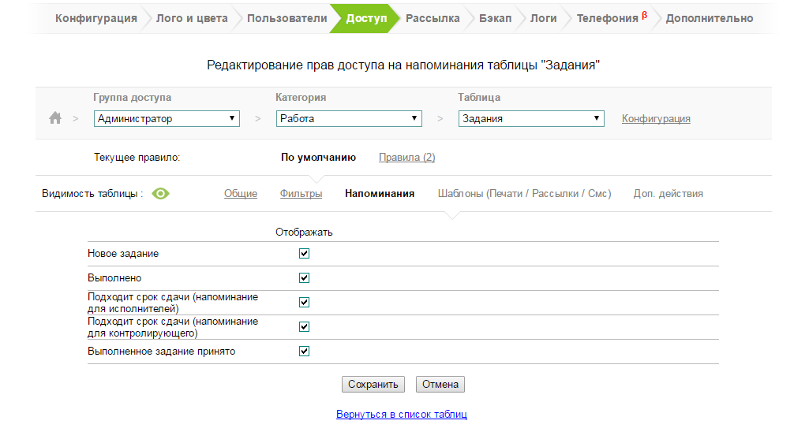Open "Шаблоны (Печати / Рассылки / Смс)" section
Screen dimensions: 794x428
(524, 194)
